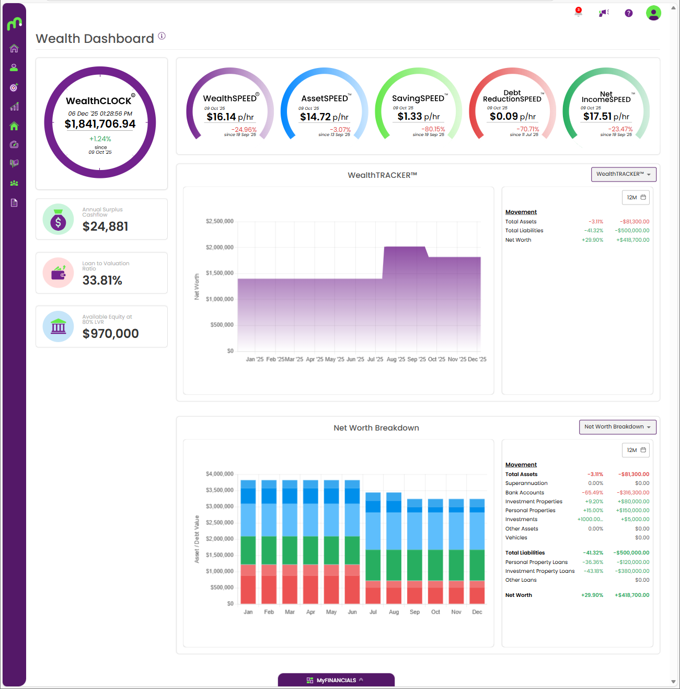Open the 12M period picker in Net Worth Breakdown
The height and width of the screenshot is (689, 680).
click(x=636, y=450)
